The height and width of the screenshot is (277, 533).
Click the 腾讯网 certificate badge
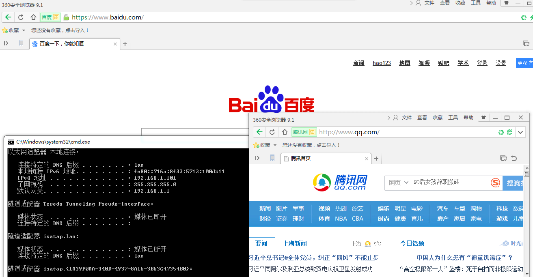pyautogui.click(x=304, y=132)
